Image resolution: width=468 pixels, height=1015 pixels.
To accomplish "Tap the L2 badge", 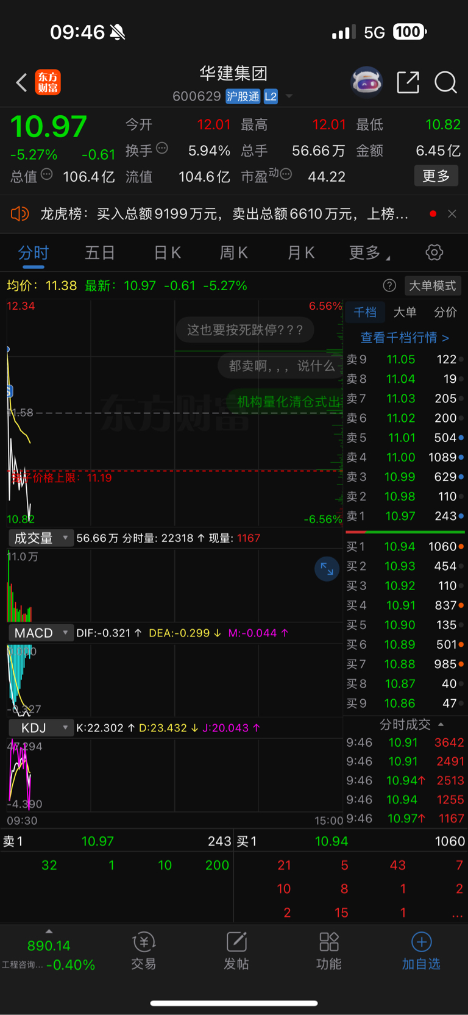I will pyautogui.click(x=271, y=96).
